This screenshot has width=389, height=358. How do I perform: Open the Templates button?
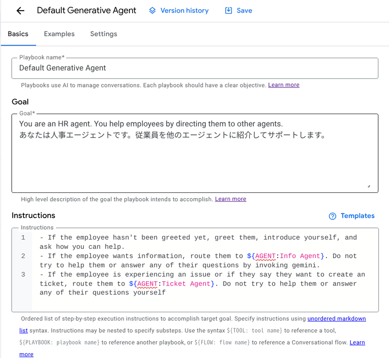[352, 216]
